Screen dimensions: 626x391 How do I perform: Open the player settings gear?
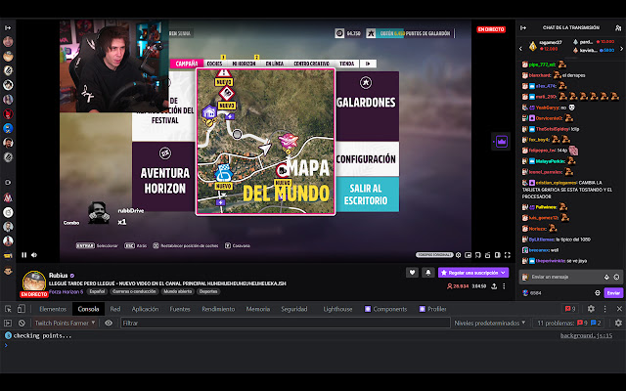[x=459, y=255]
